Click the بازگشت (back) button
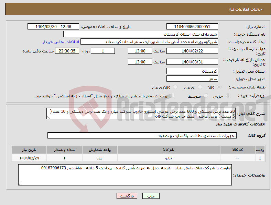The image size is (271, 205). 127,196
